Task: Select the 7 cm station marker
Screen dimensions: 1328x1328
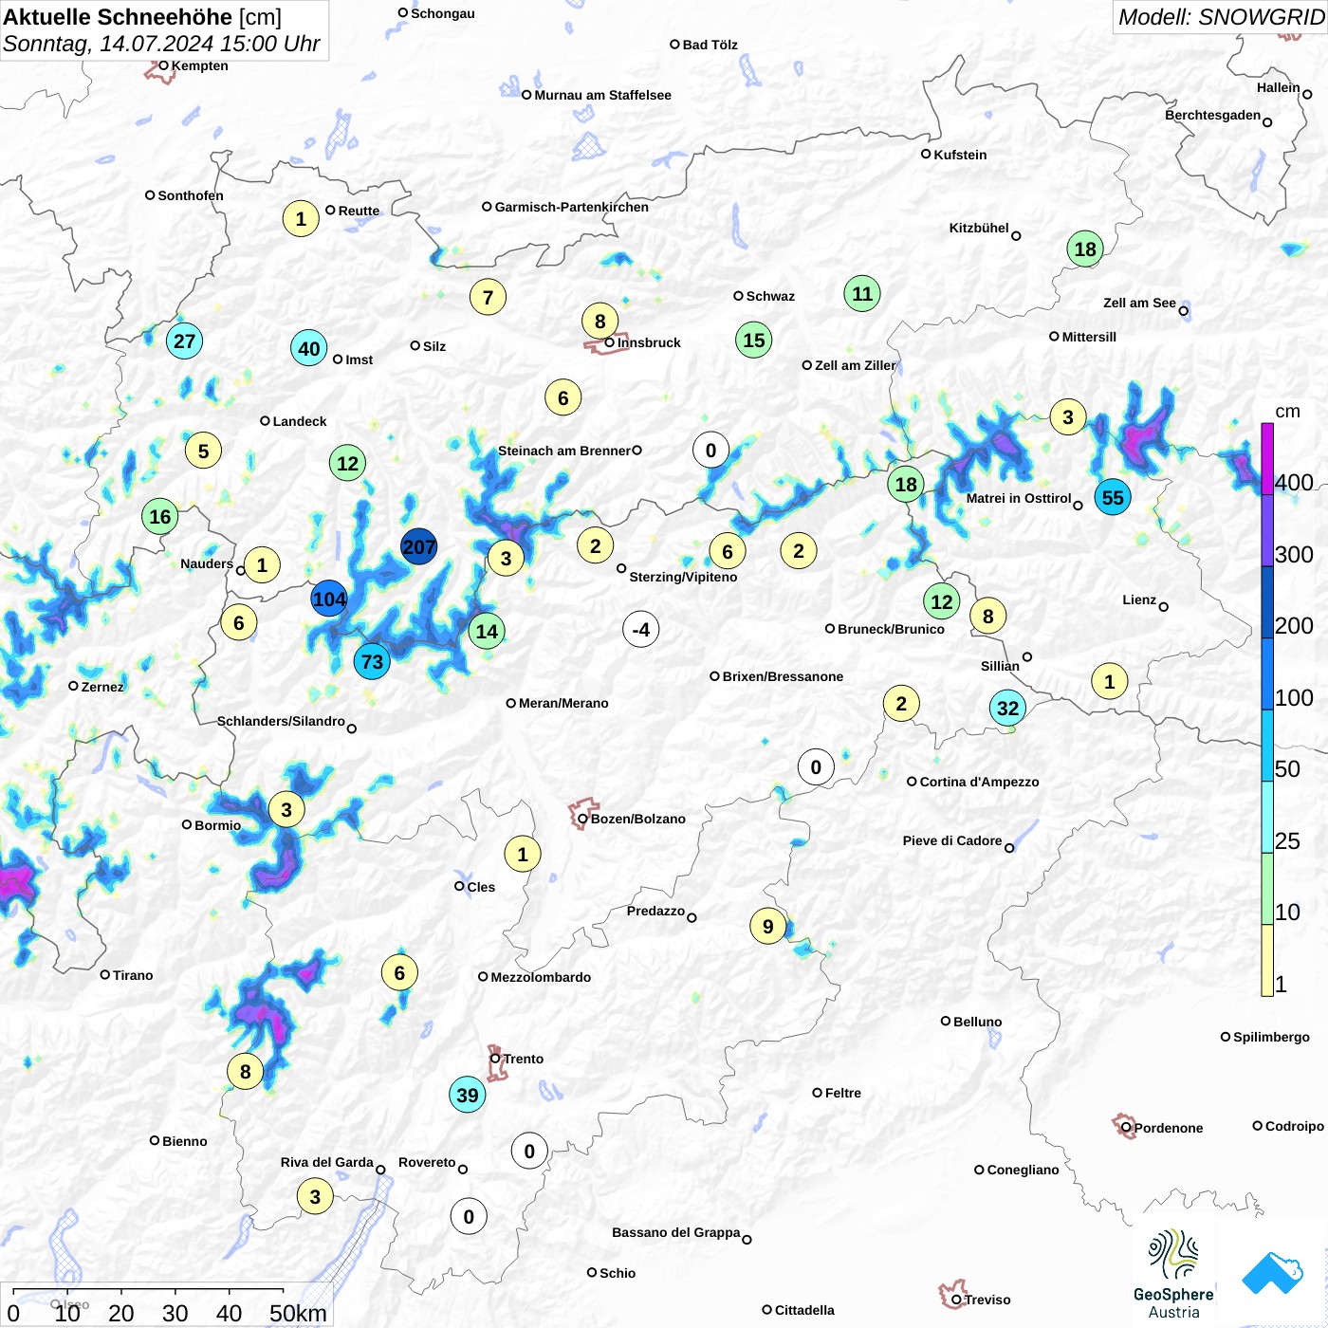Action: 488,297
